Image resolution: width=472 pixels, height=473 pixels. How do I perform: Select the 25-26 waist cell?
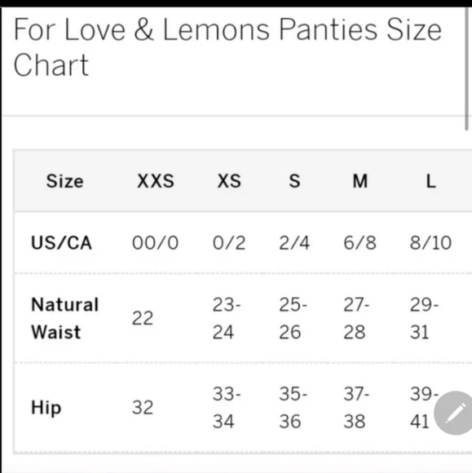(x=293, y=318)
